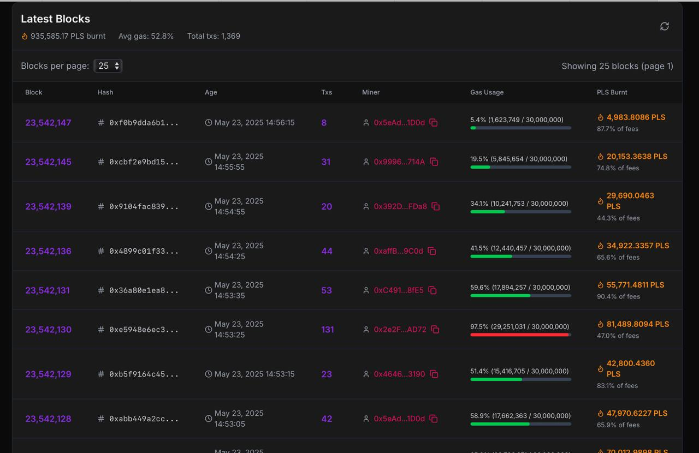The image size is (699, 453).
Task: Open miner 0x4646...3190 profile
Action: (399, 374)
